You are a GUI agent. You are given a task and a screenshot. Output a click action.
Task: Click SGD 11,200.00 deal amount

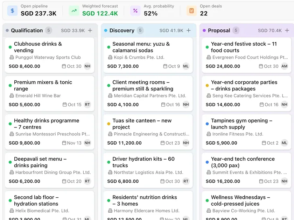click(x=124, y=143)
